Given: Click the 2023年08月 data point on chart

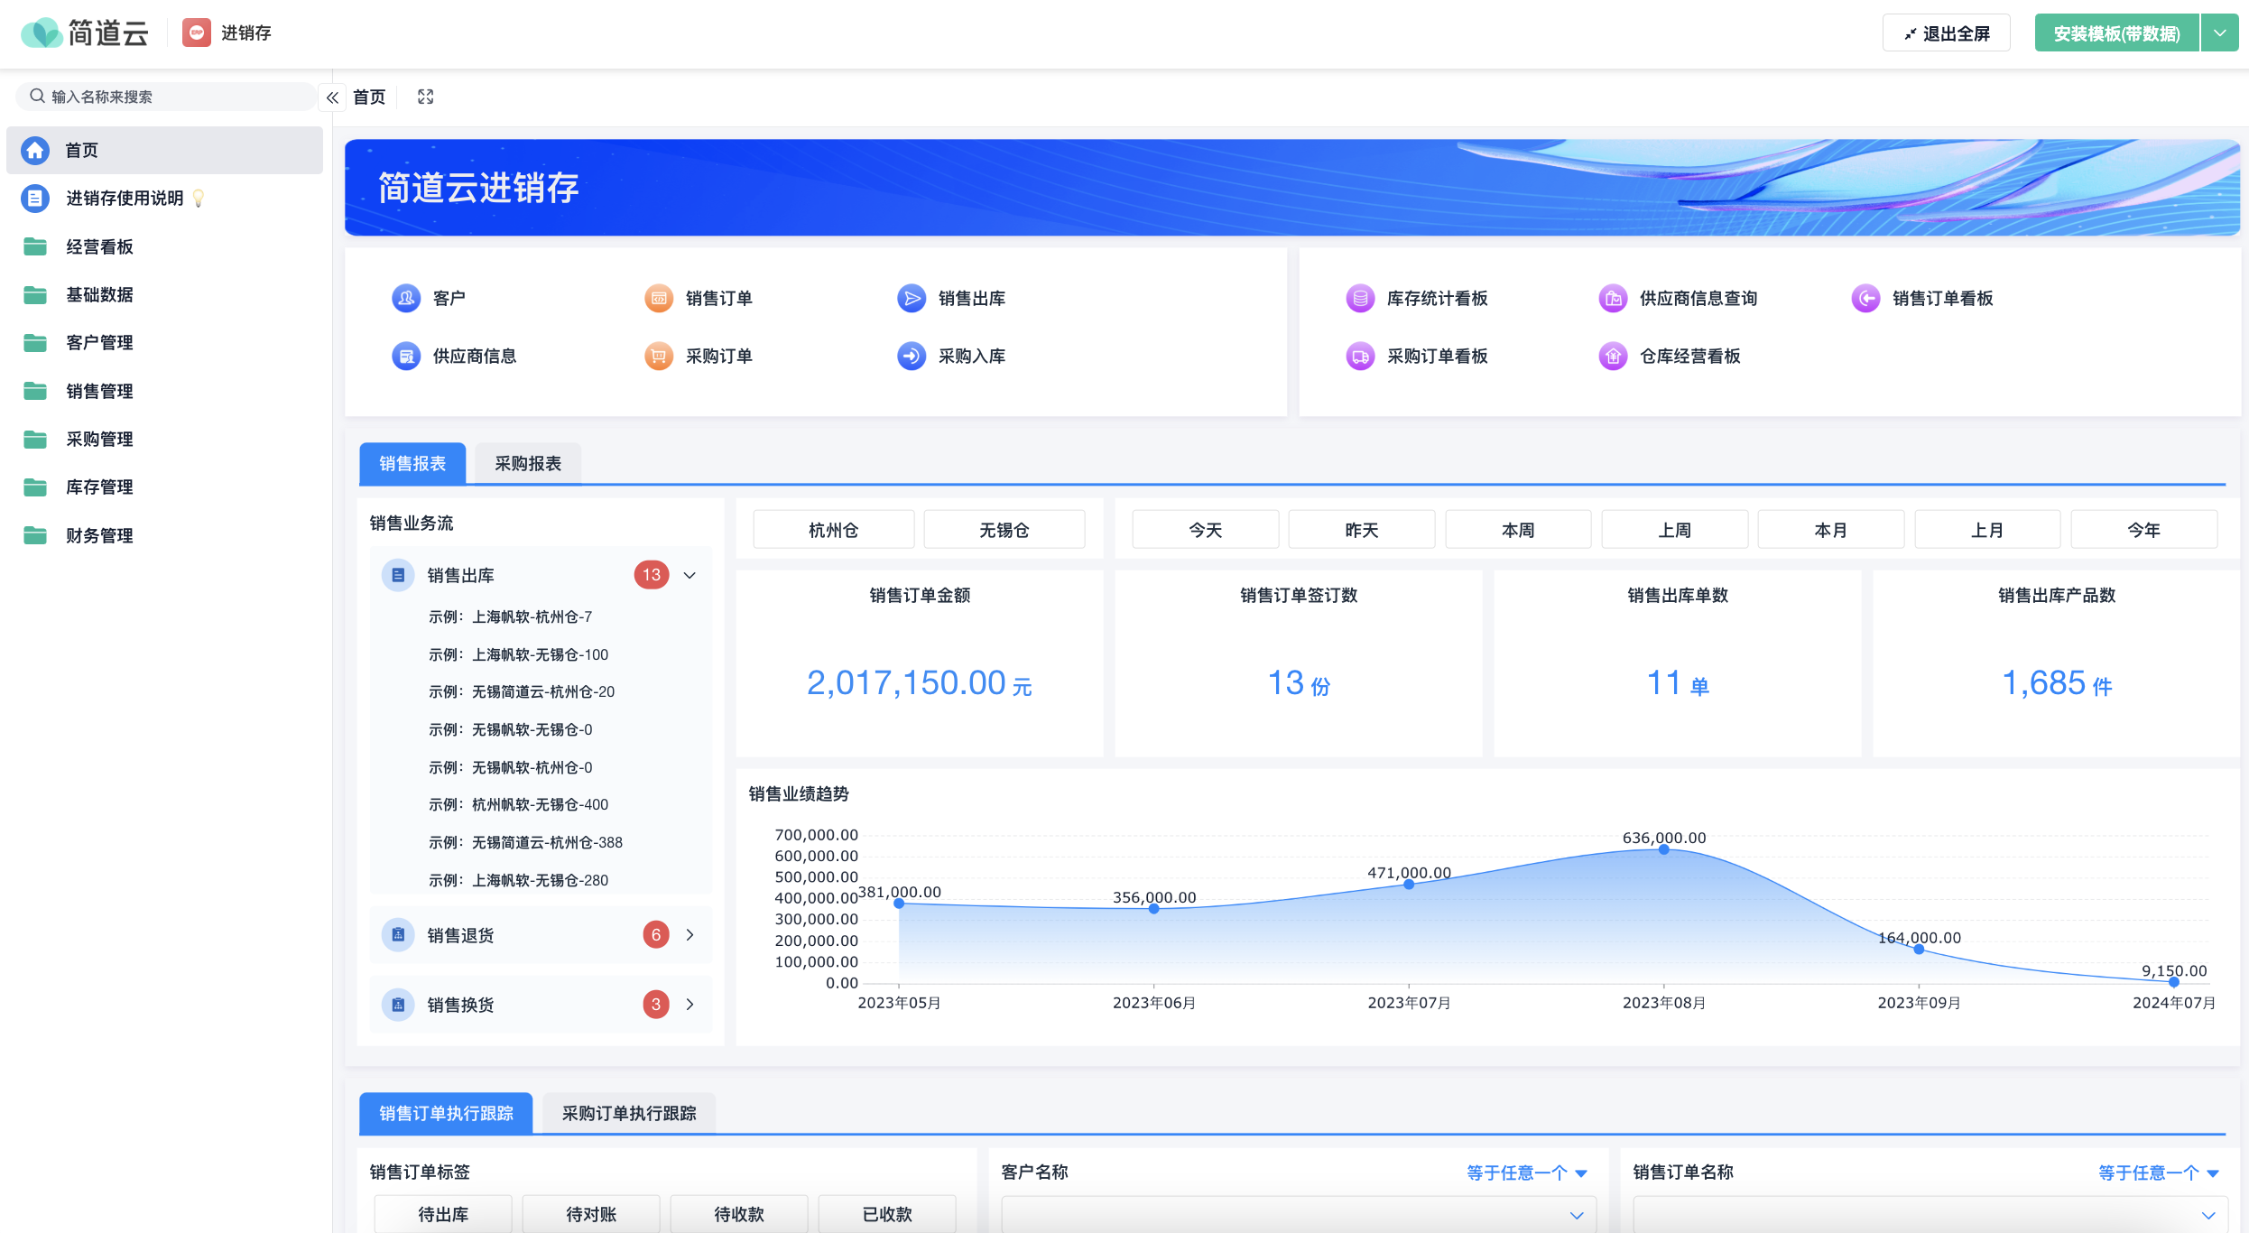Looking at the screenshot, I should tap(1663, 849).
